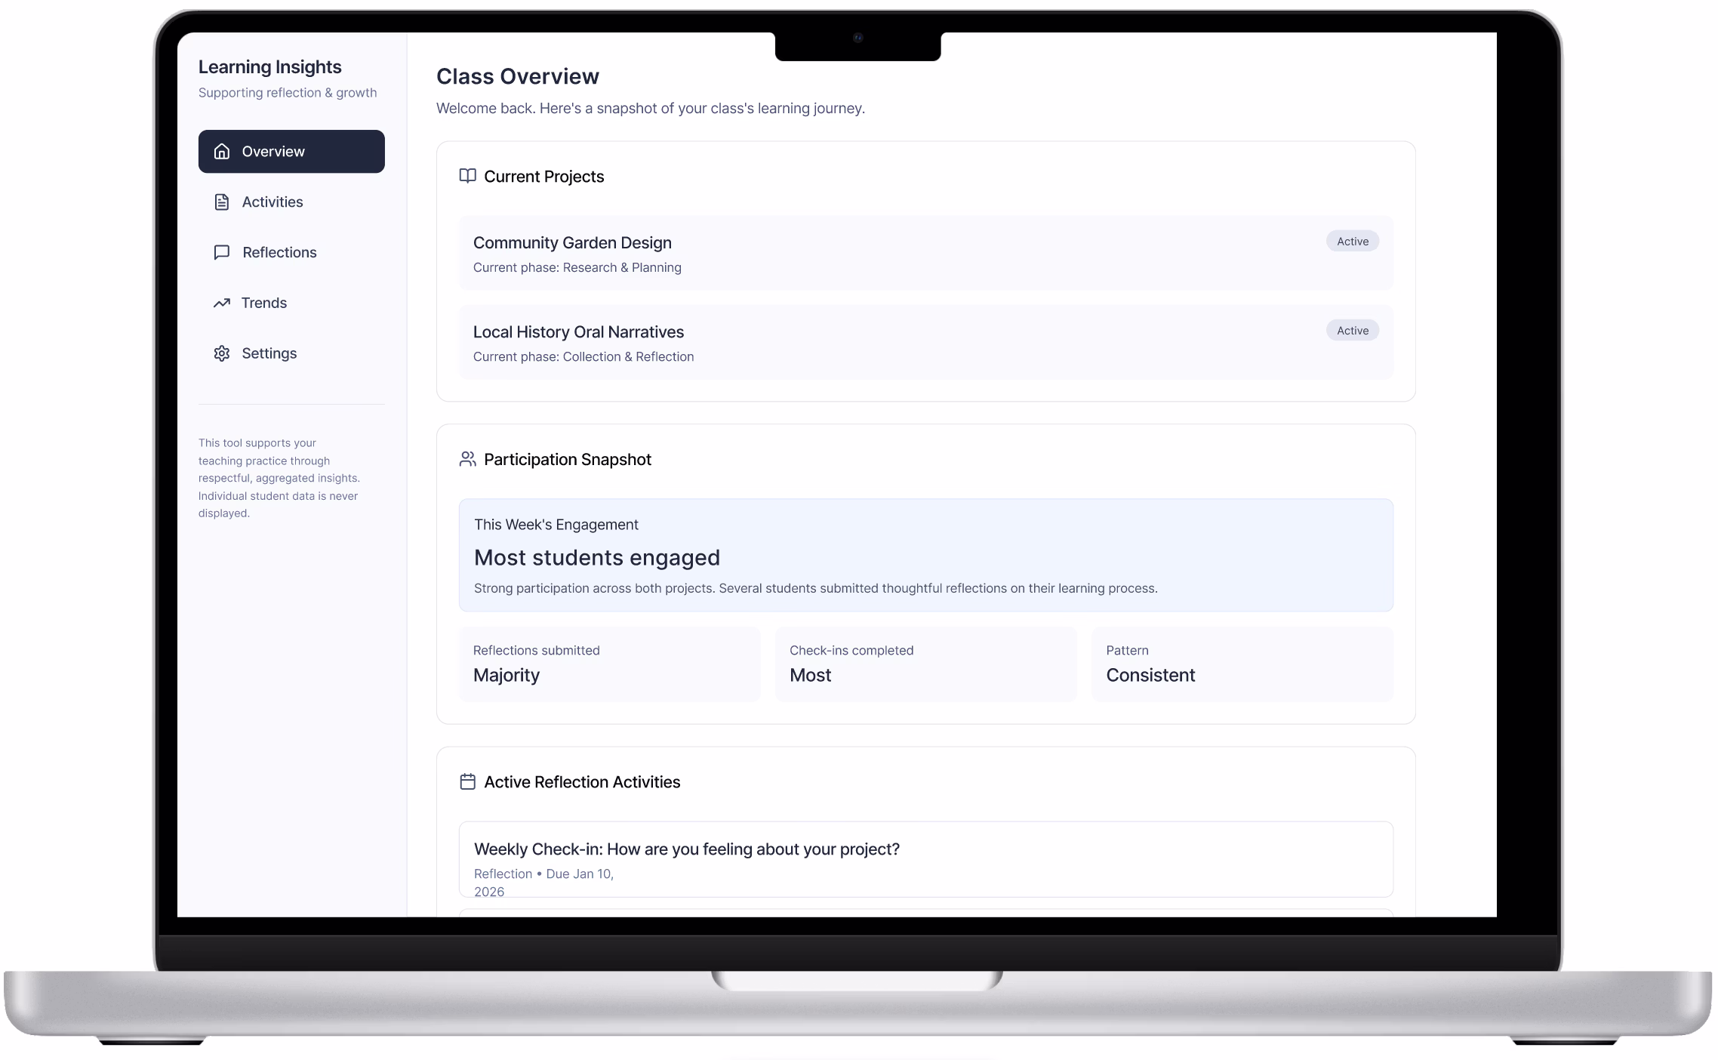This screenshot has width=1718, height=1060.
Task: Select the Check-ins completed Most card
Action: point(926,664)
